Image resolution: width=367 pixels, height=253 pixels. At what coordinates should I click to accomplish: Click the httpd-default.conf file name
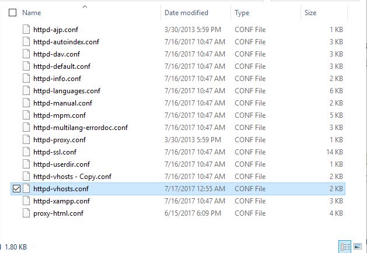point(62,66)
